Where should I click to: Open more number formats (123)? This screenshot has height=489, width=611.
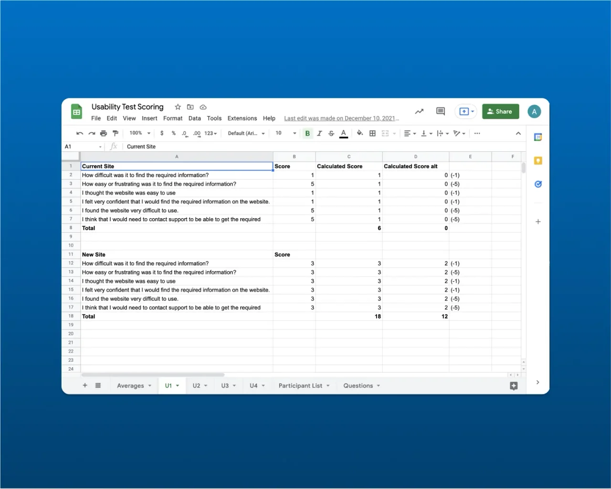point(211,133)
